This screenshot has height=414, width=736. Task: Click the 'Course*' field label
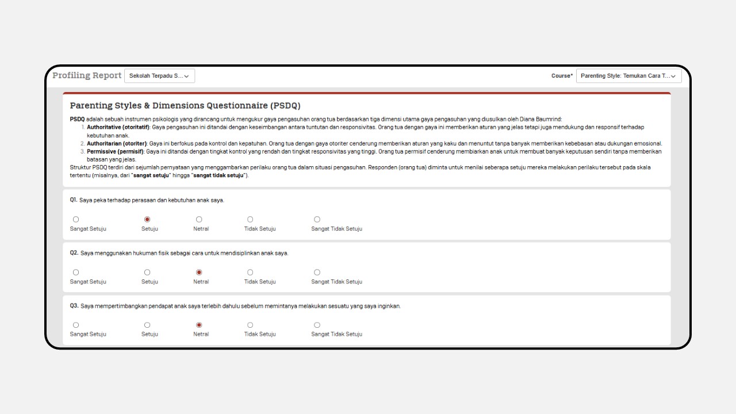[x=562, y=76]
